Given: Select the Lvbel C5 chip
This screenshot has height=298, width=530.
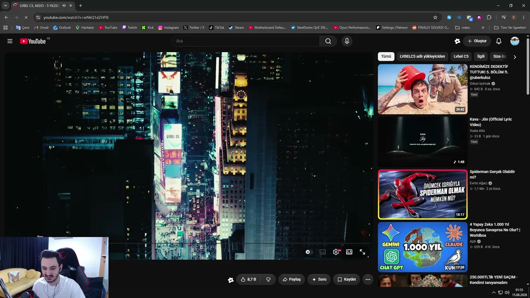Looking at the screenshot, I should [x=461, y=56].
